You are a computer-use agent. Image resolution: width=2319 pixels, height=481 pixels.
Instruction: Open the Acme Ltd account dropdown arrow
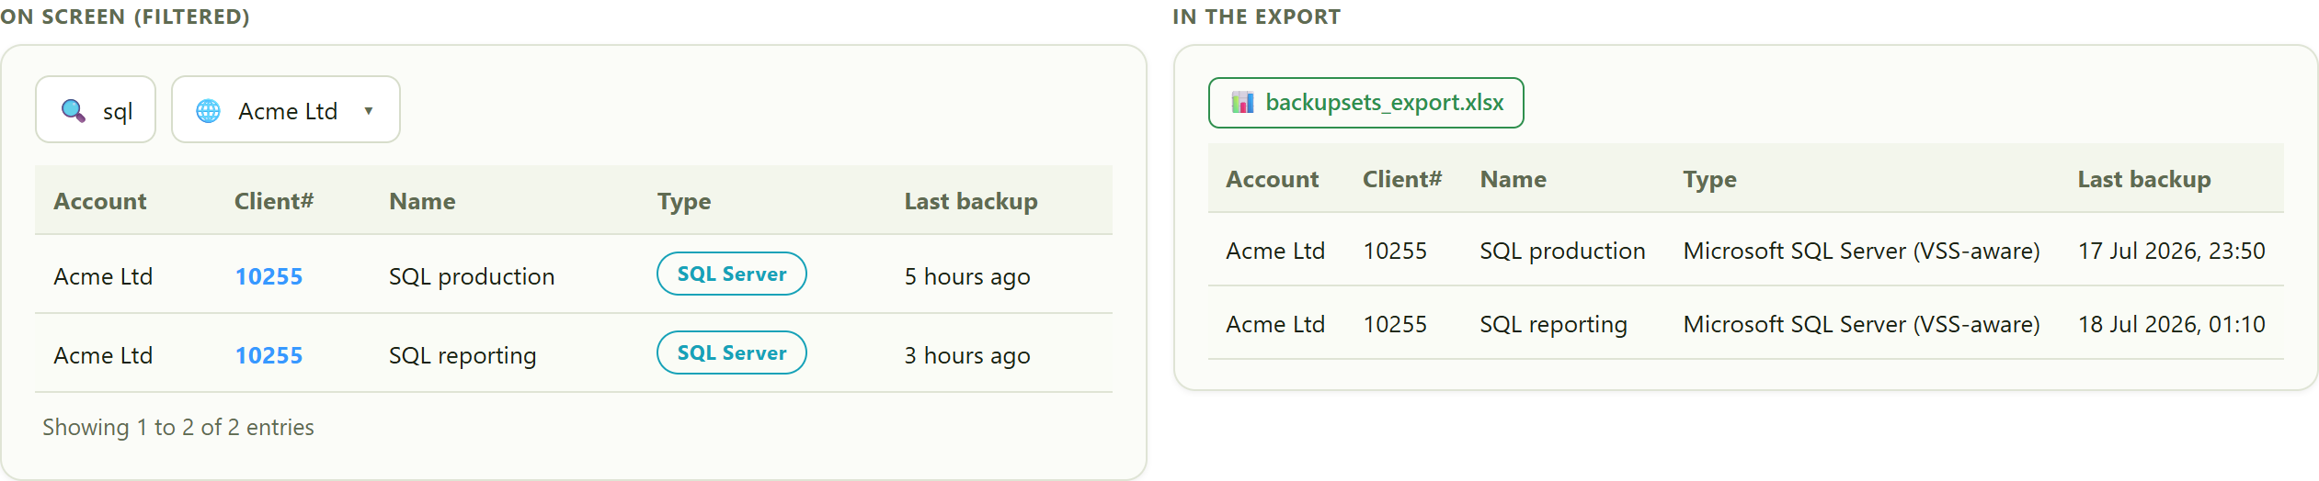[x=369, y=111]
